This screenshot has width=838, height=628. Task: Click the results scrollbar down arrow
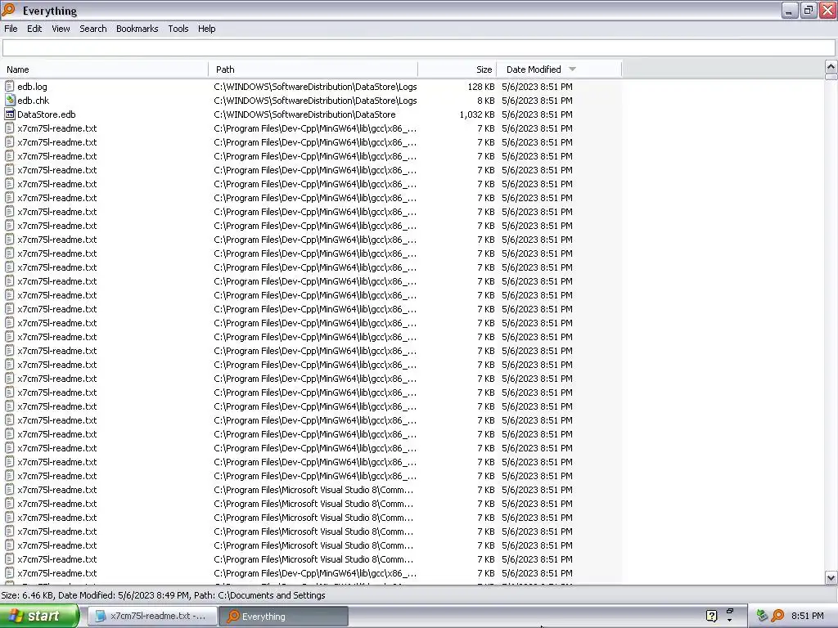831,577
